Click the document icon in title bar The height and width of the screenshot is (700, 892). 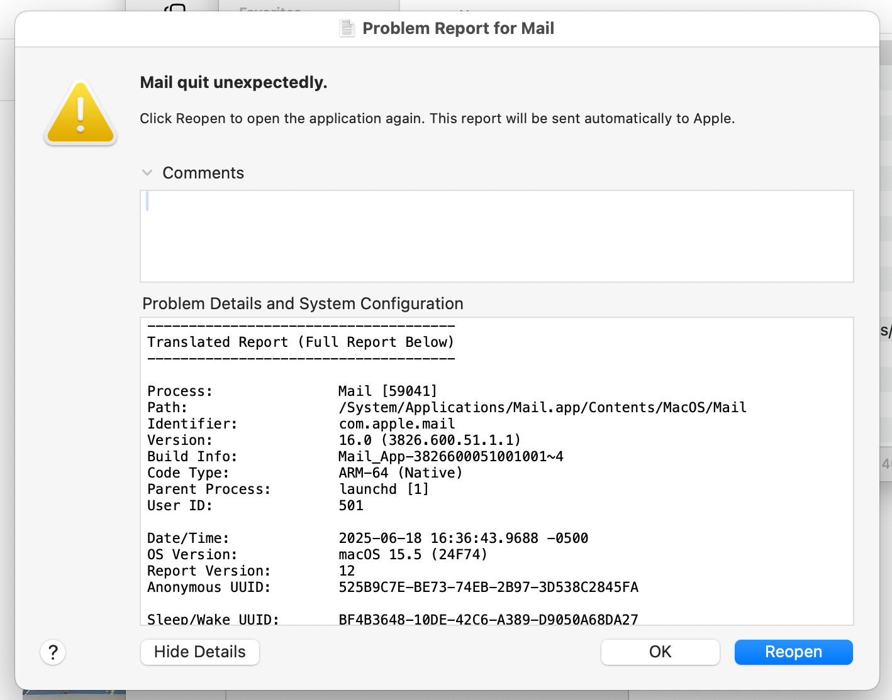tap(347, 28)
